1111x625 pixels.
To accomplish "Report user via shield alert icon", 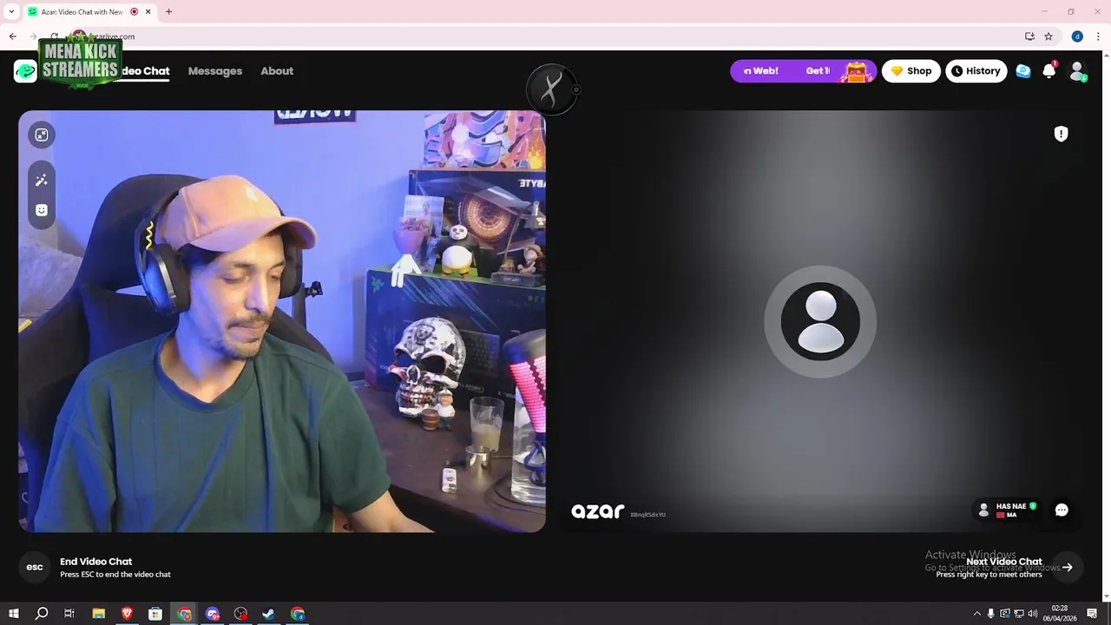I will click(1061, 134).
